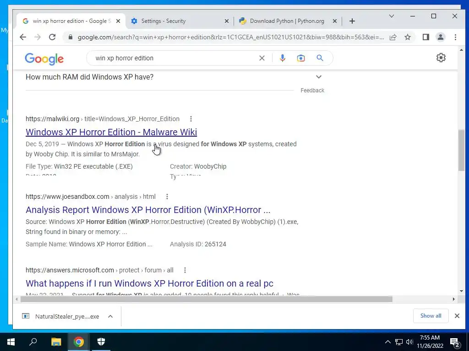This screenshot has height=351, width=469.
Task: Open a new browser tab
Action: [x=352, y=21]
